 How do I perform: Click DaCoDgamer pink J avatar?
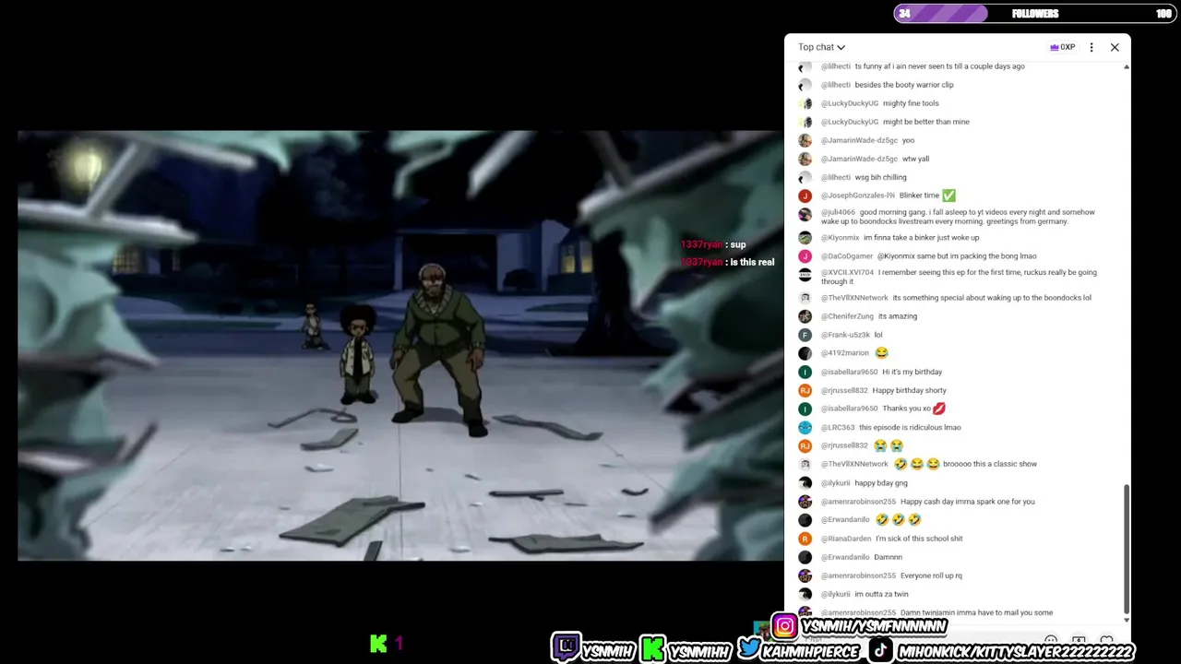[805, 256]
